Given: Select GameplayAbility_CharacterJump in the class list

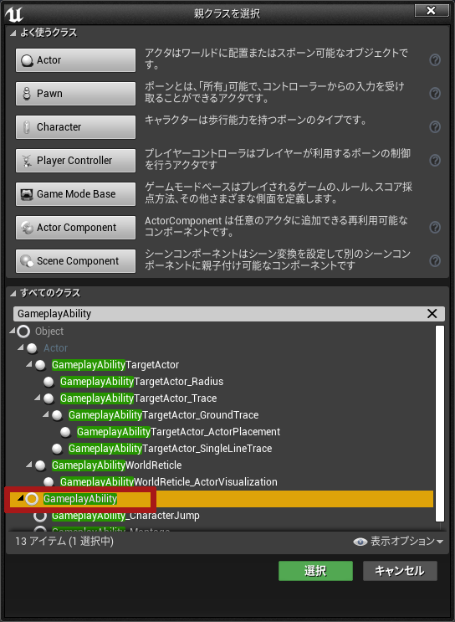Looking at the screenshot, I should click(125, 516).
